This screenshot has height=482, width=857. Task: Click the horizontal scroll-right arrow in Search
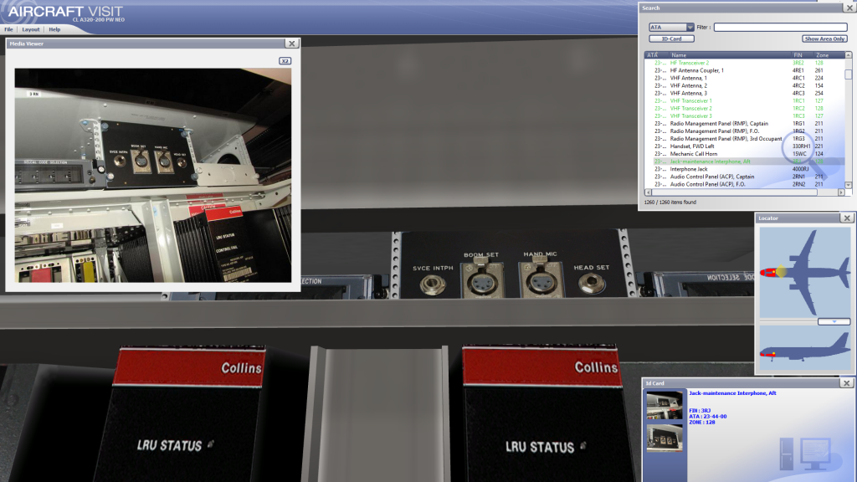[841, 192]
